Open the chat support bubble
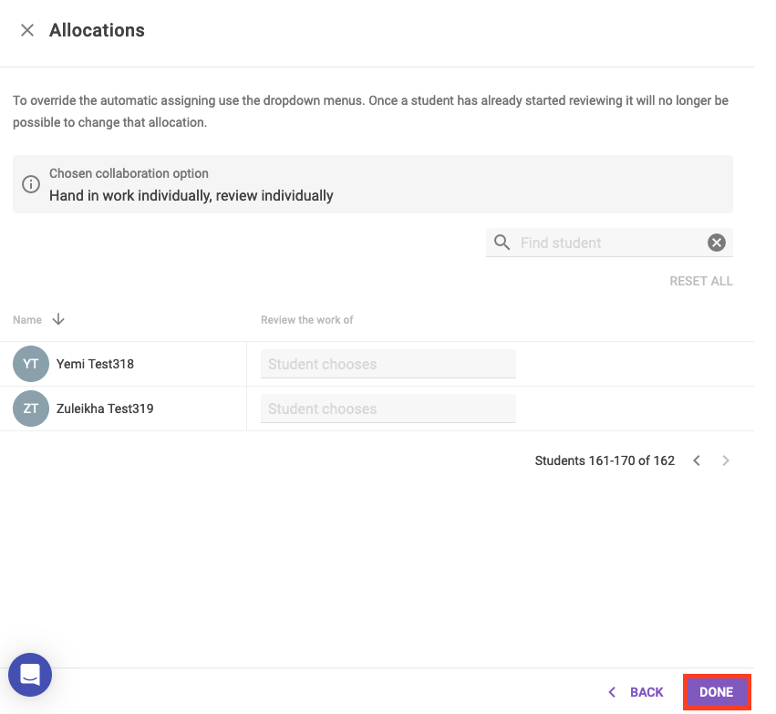 coord(30,675)
